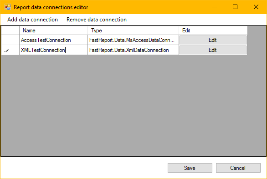
Task: Select the MsAccessDataConnection type cell
Action: click(133, 40)
